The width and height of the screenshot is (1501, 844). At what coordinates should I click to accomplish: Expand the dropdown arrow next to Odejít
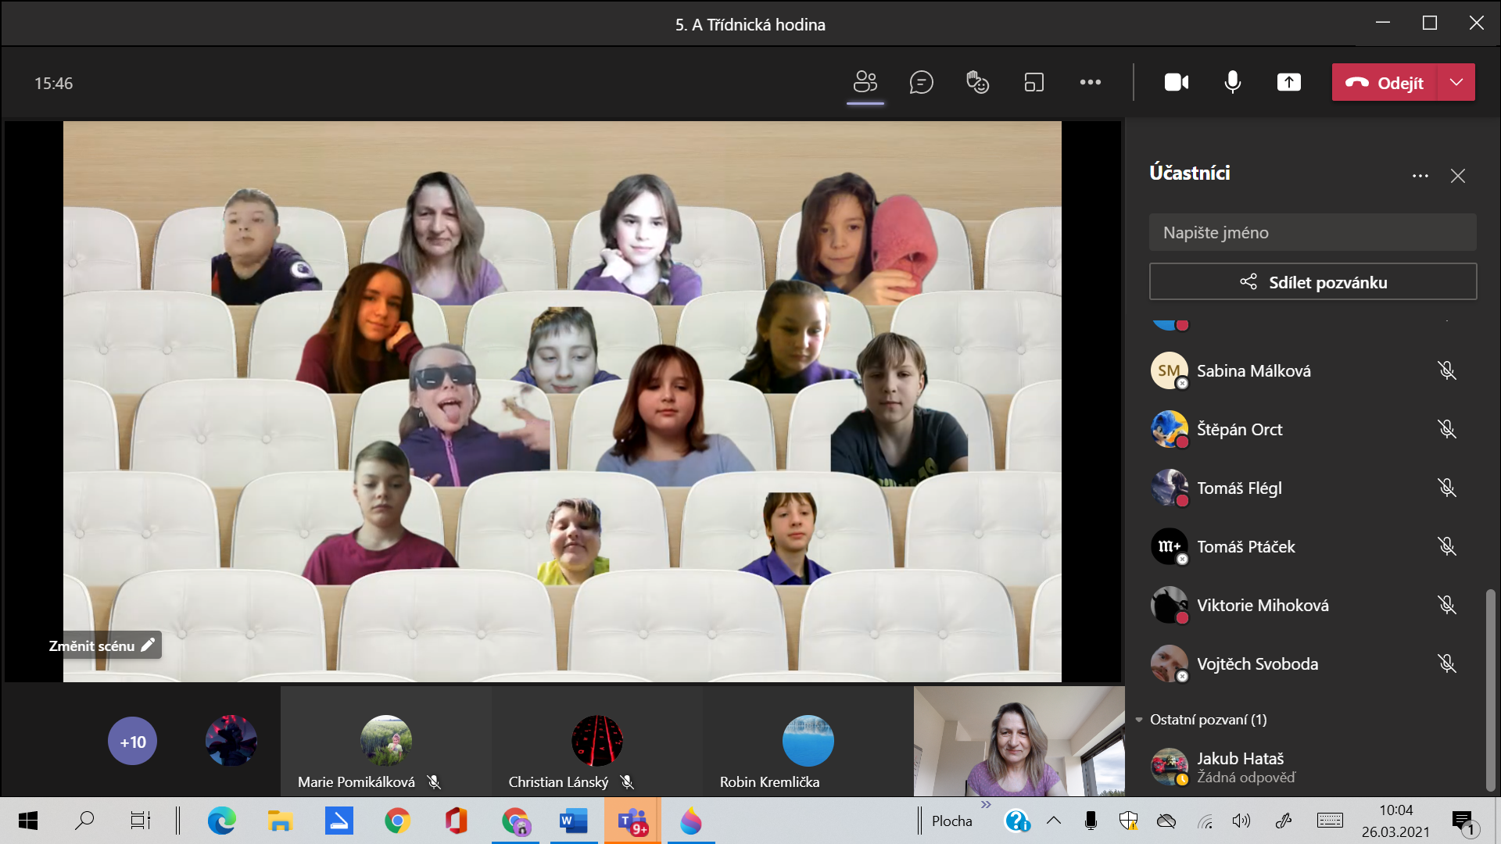point(1456,82)
